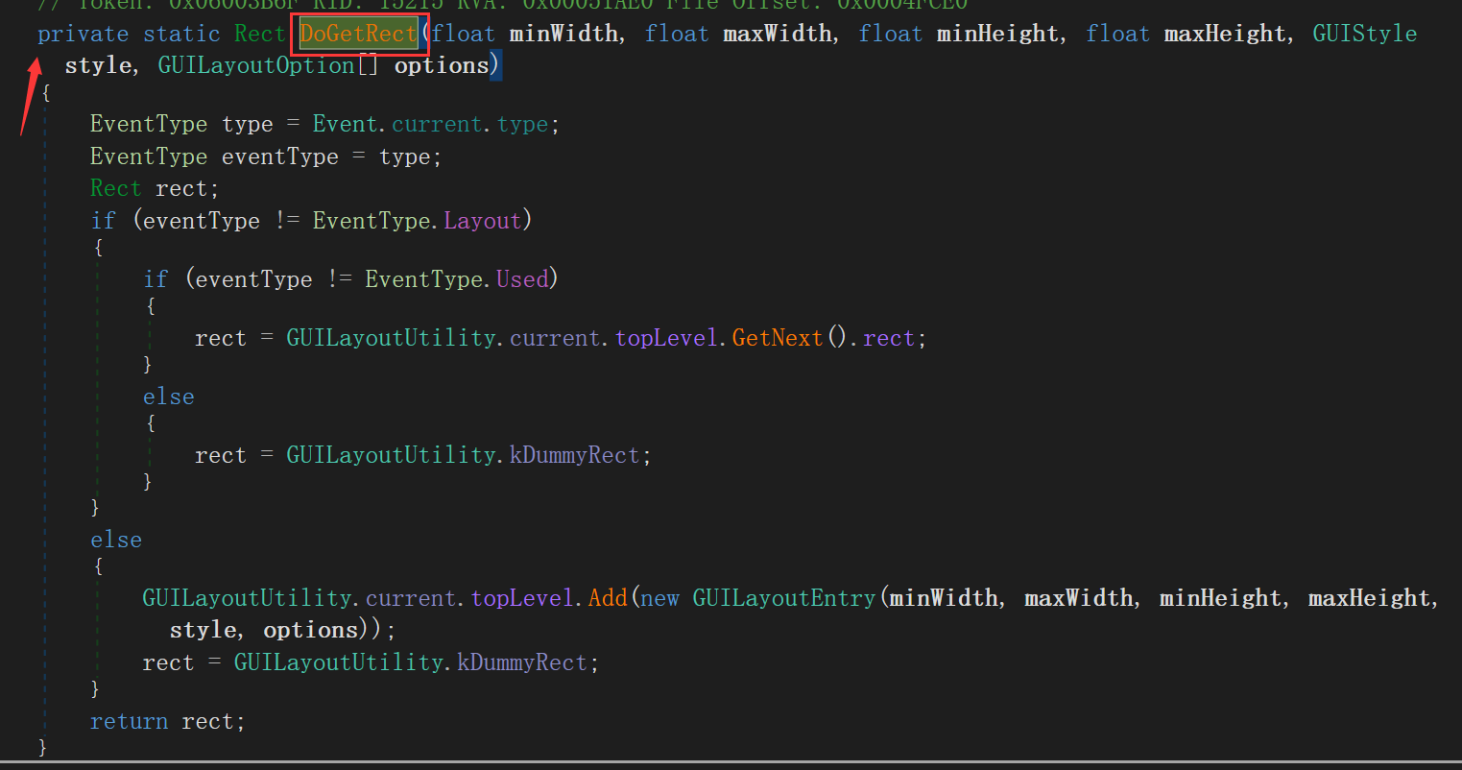Click kDummyRect on the last assignment line
The width and height of the screenshot is (1462, 770).
(521, 662)
